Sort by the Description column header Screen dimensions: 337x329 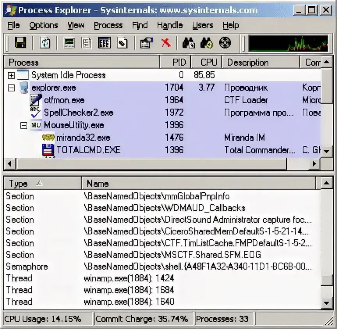click(x=261, y=63)
